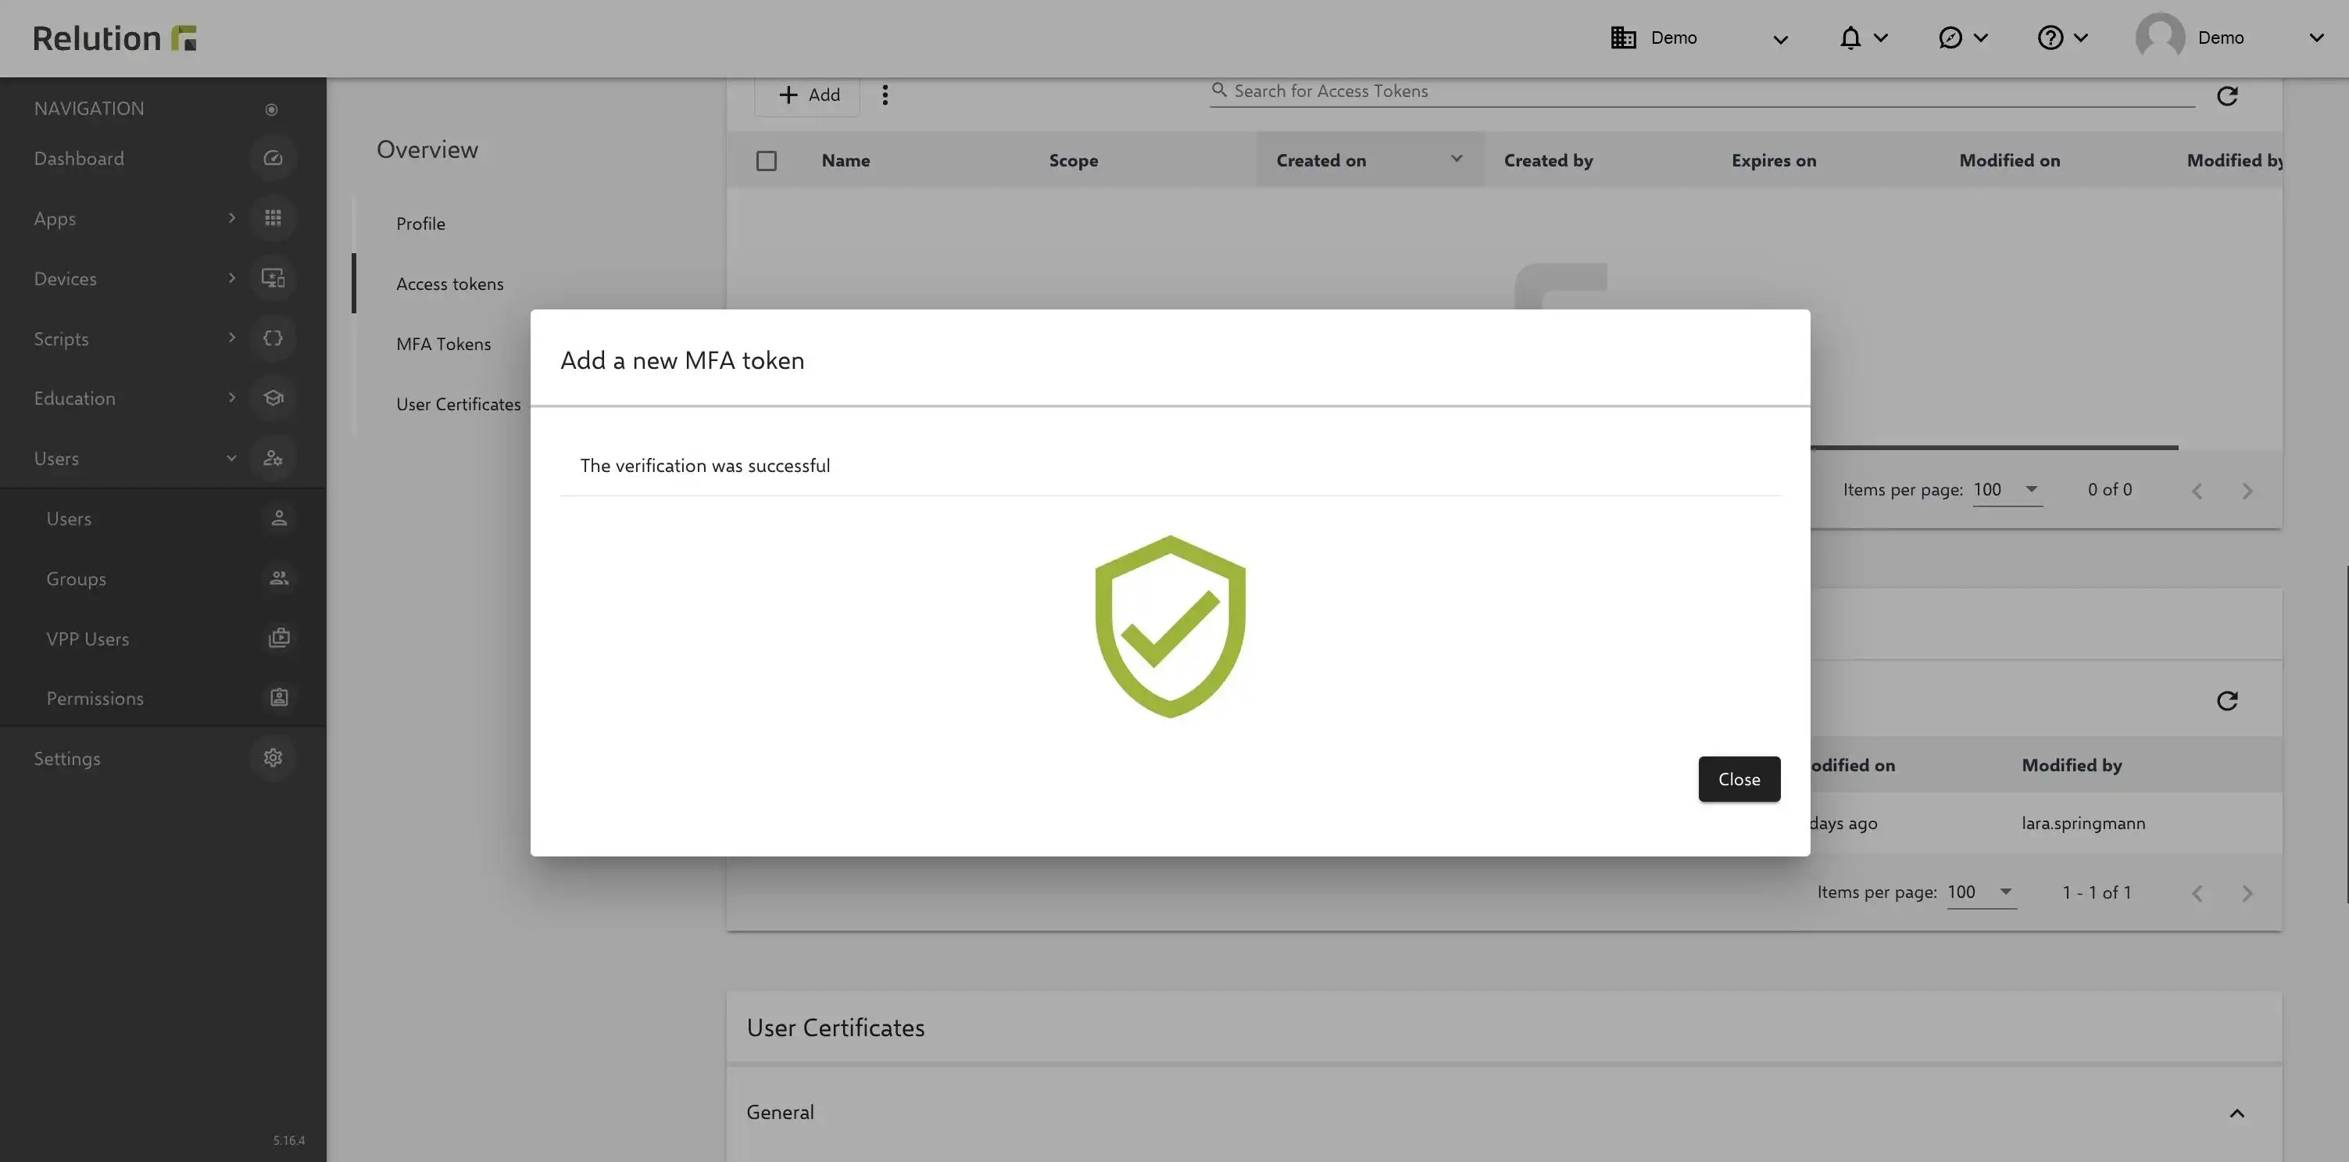The width and height of the screenshot is (2349, 1162).
Task: Go to MFA Tokens section
Action: click(443, 344)
